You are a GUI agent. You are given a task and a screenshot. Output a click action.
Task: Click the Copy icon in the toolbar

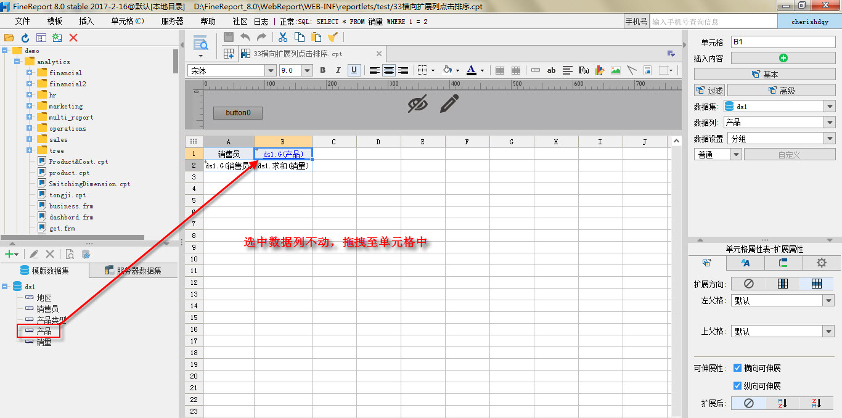pos(300,37)
